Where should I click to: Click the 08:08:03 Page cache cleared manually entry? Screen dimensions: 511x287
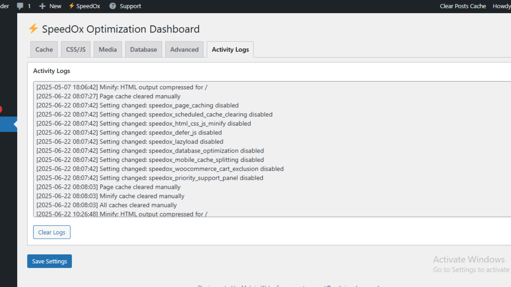(108, 187)
